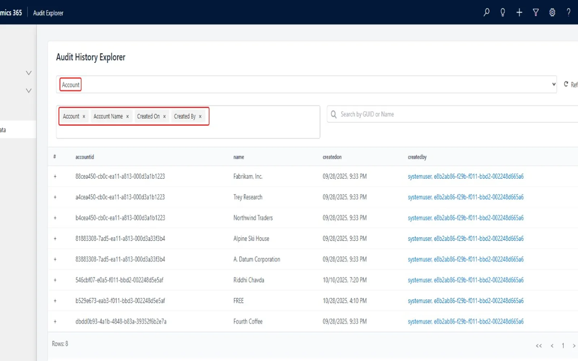The image size is (578, 361).
Task: Click the createdby column header
Action: click(x=417, y=157)
